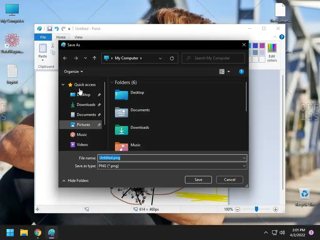Image resolution: width=320 pixels, height=240 pixels.
Task: Go up one folder level in Save As
Action: (94, 58)
